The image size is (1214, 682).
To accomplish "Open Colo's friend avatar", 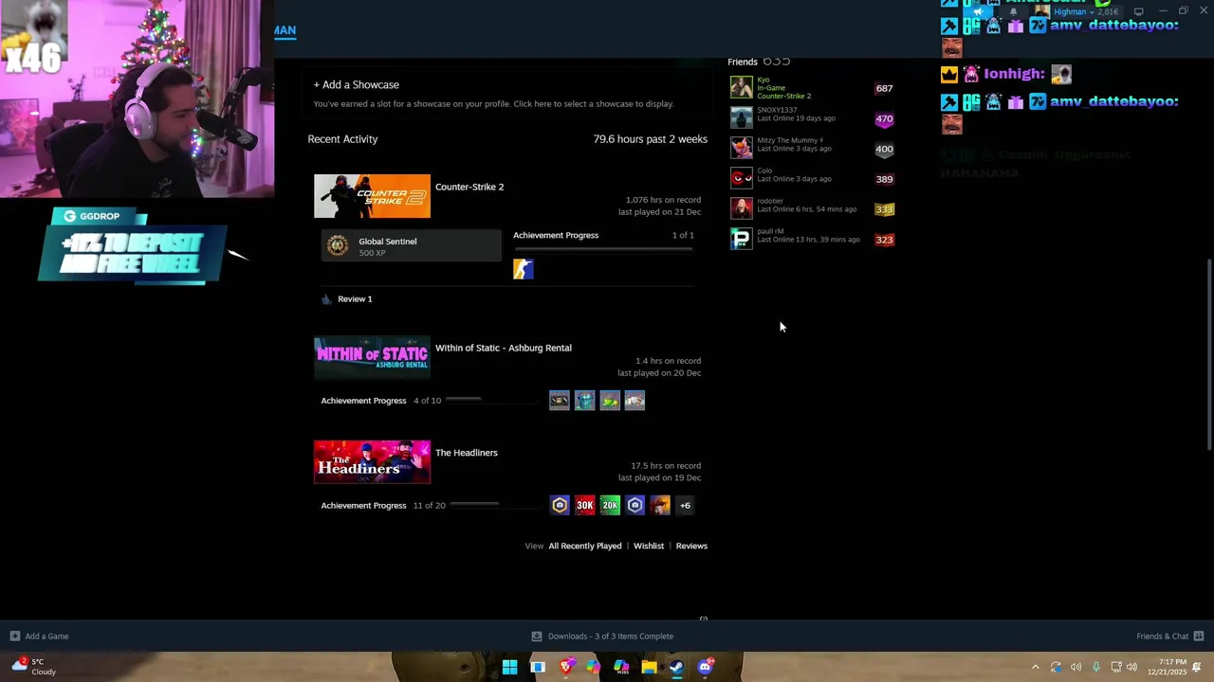I will 742,178.
